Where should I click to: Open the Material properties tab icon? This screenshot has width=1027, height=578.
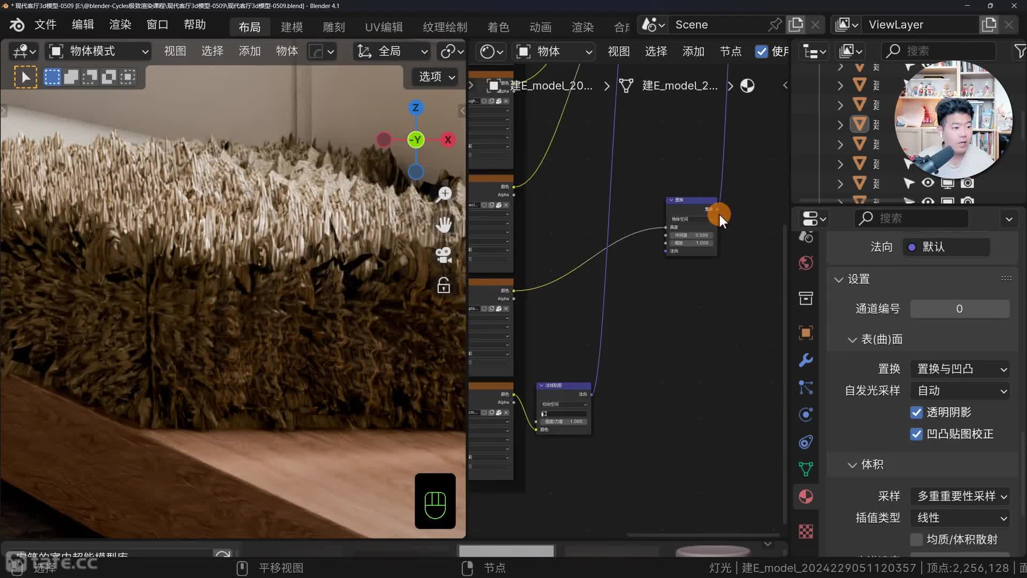[x=806, y=497]
